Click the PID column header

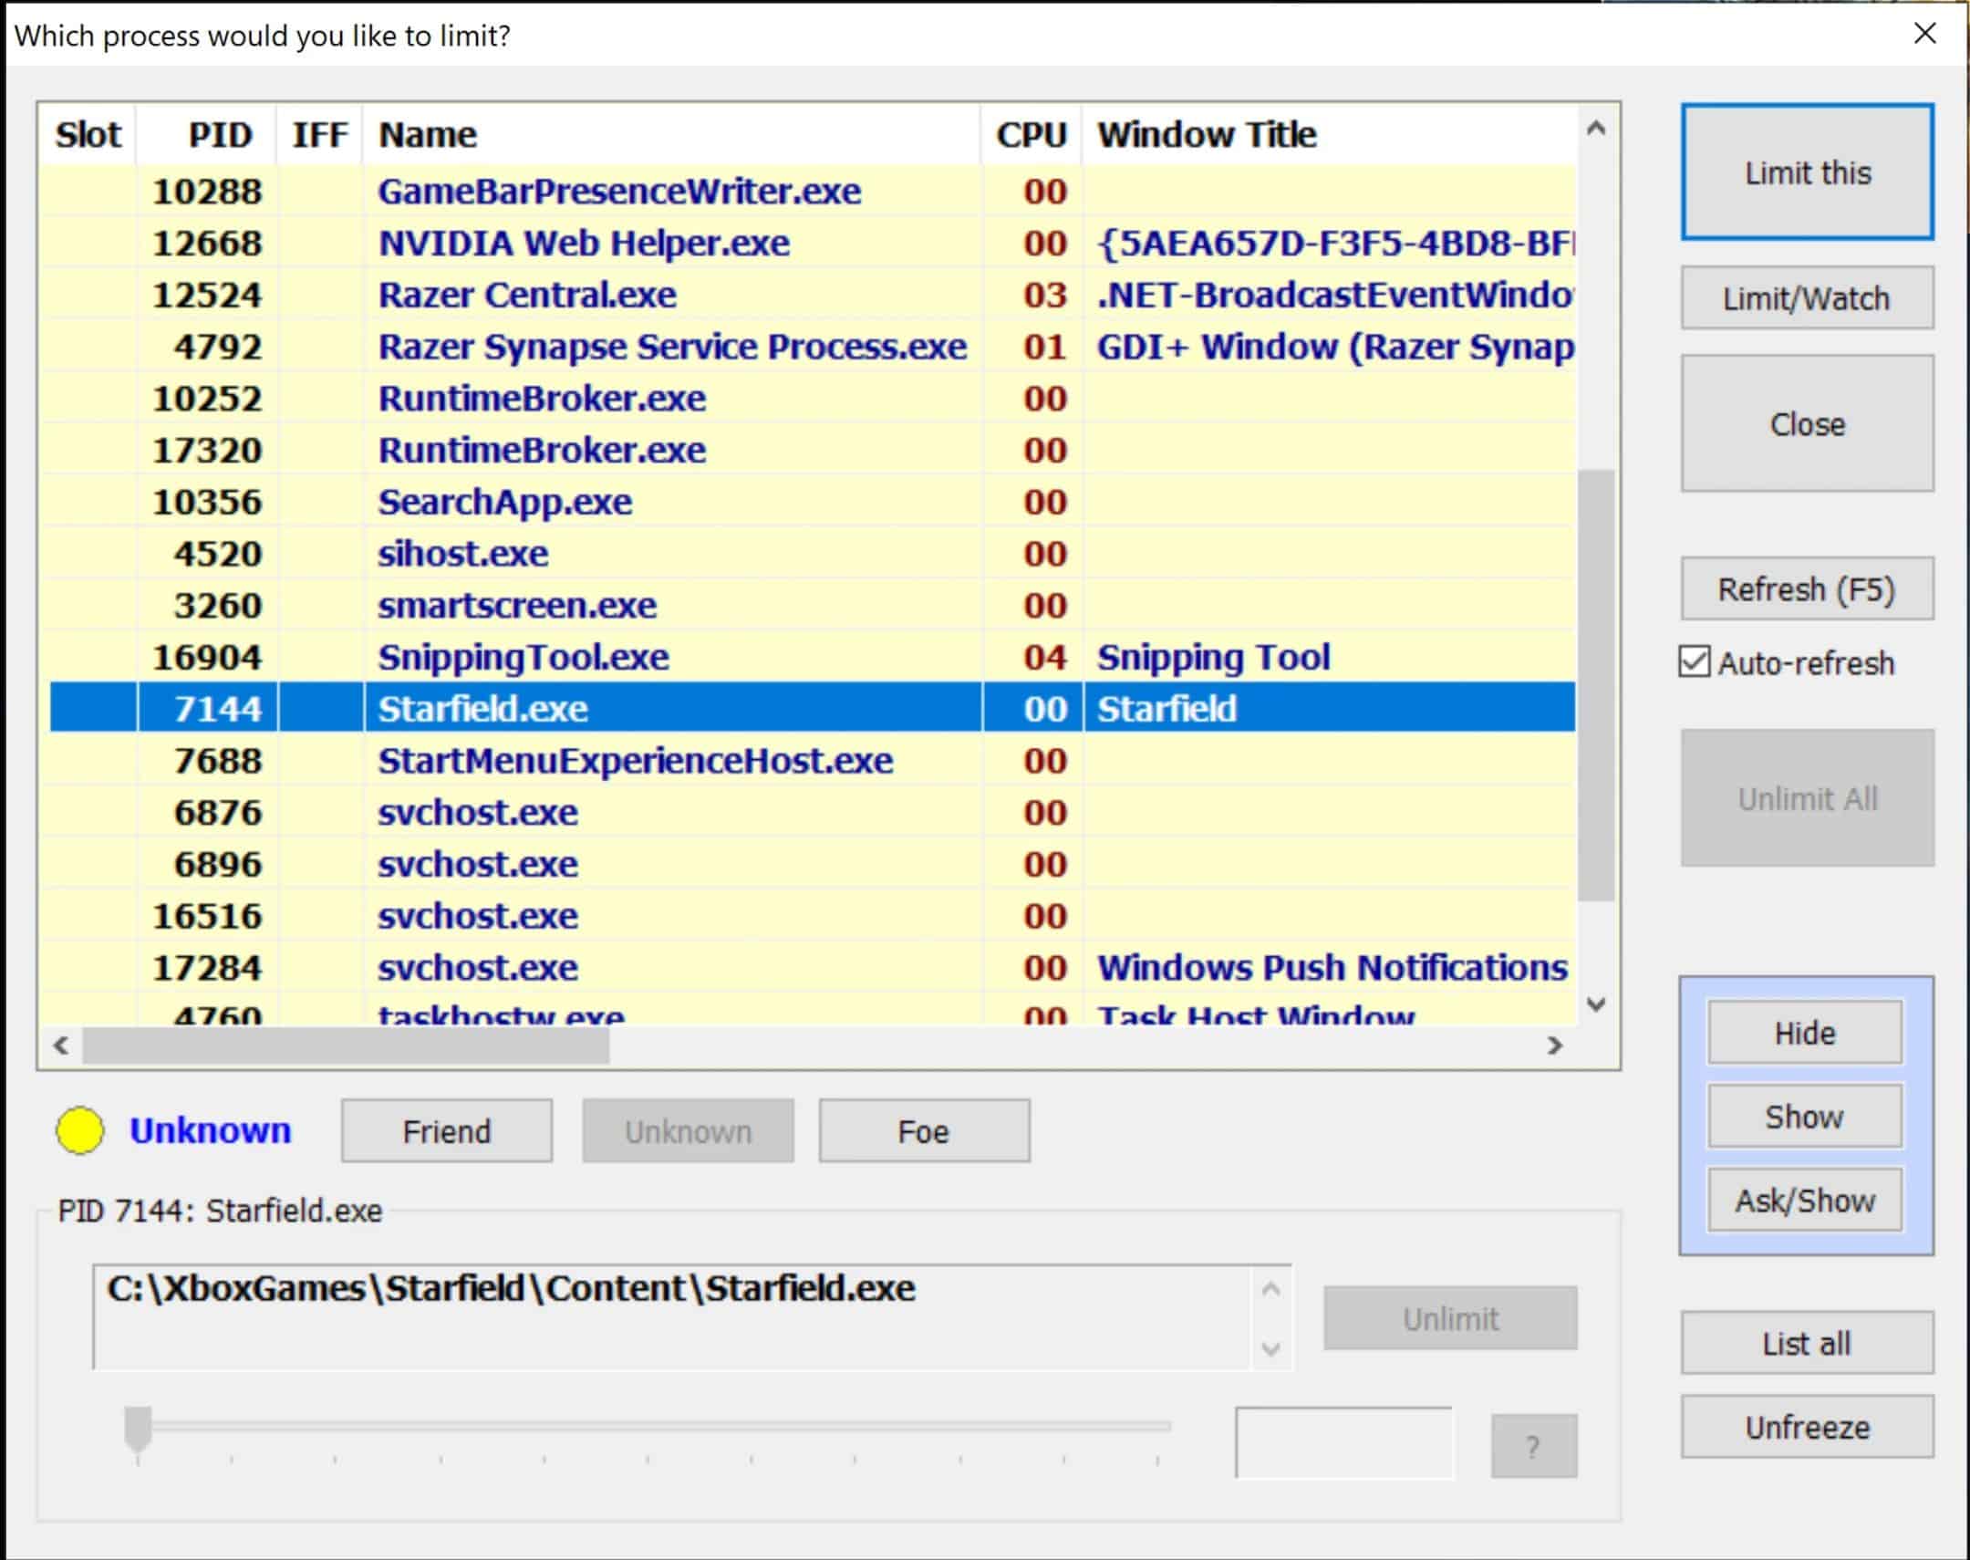tap(219, 135)
